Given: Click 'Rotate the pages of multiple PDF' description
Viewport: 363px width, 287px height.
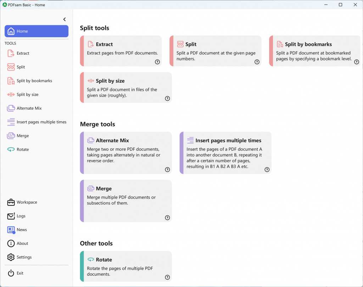Looking at the screenshot, I should click(120, 269).
